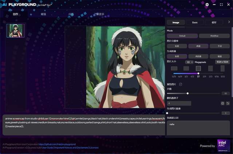Open the User Guide link
The width and height of the screenshot is (233, 154).
(x=47, y=147)
